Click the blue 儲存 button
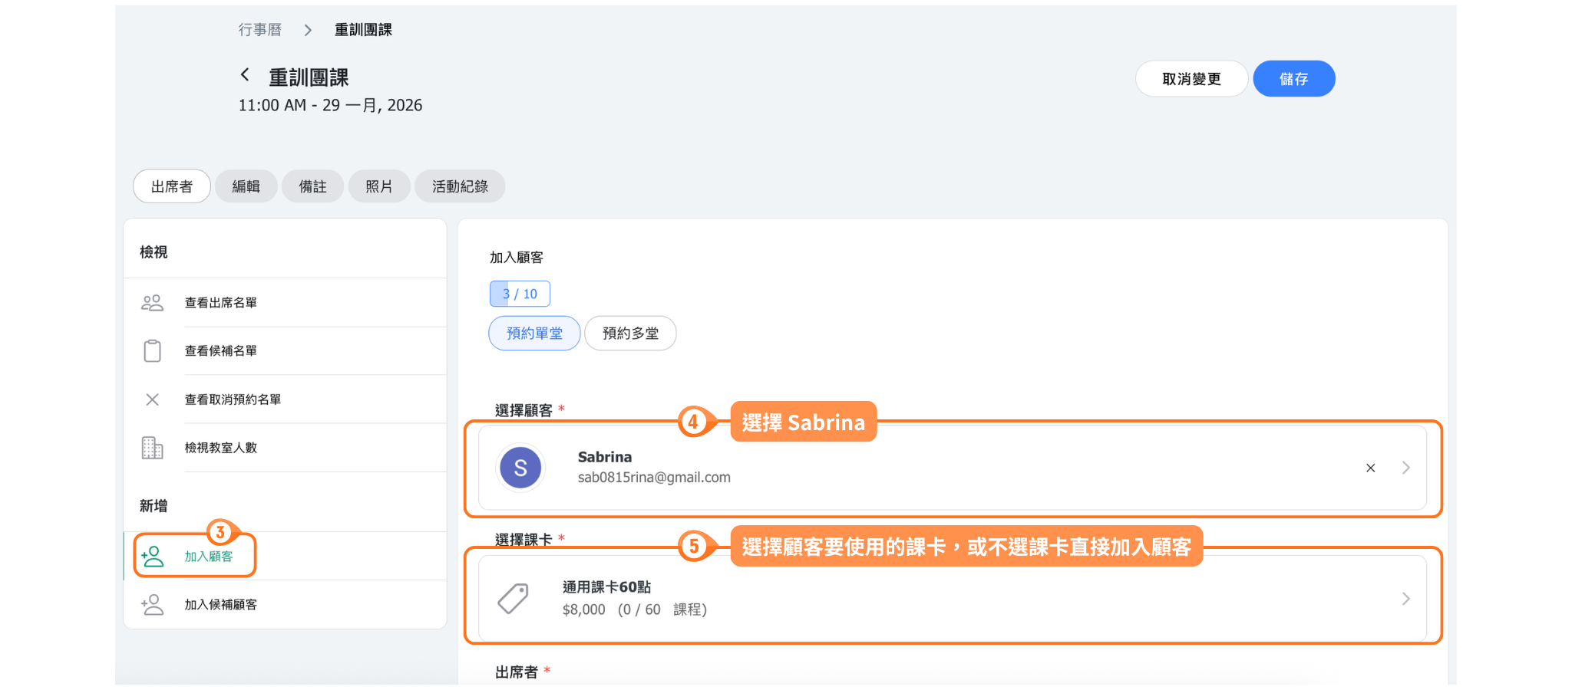Viewport: 1572px width, 690px height. pos(1293,79)
